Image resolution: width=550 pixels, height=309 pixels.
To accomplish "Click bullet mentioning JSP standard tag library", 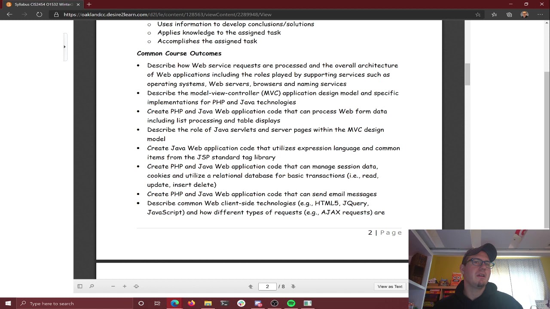I will pyautogui.click(x=273, y=153).
